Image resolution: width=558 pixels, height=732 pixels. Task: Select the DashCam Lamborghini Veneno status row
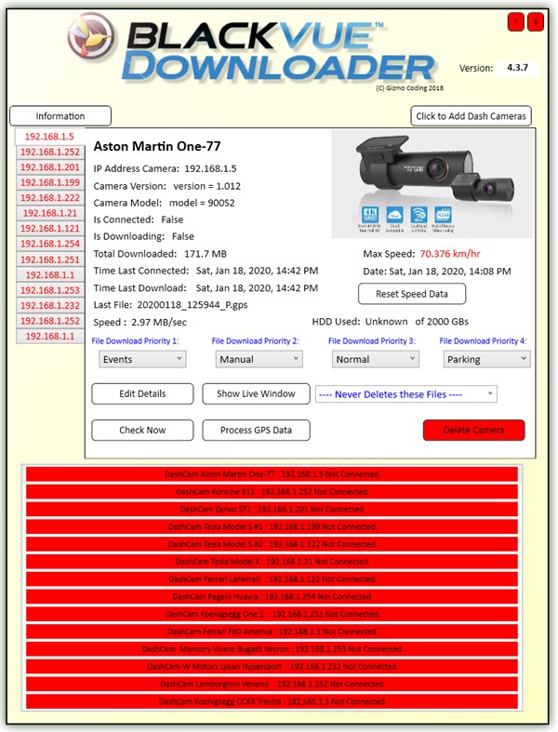click(272, 685)
